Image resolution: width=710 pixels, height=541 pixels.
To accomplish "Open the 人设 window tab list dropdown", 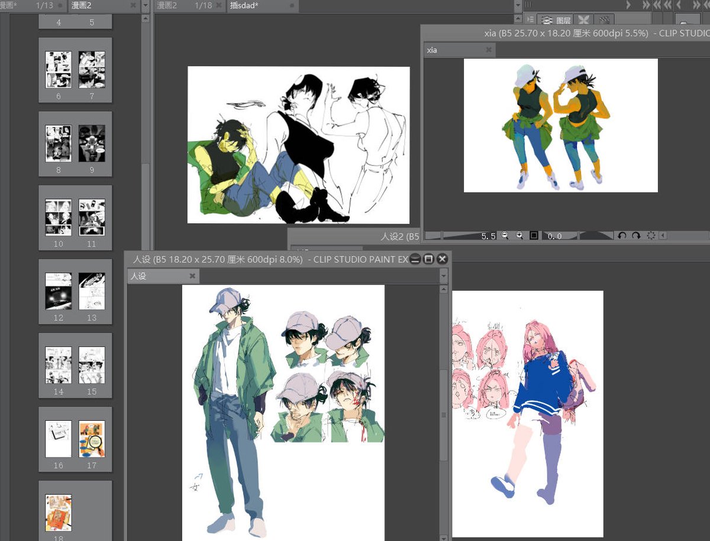I will (443, 276).
